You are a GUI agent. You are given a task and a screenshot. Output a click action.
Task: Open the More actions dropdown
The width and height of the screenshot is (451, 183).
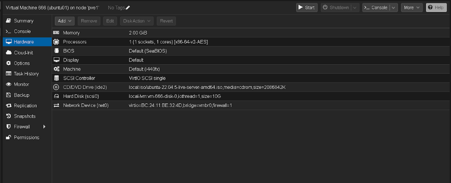411,8
